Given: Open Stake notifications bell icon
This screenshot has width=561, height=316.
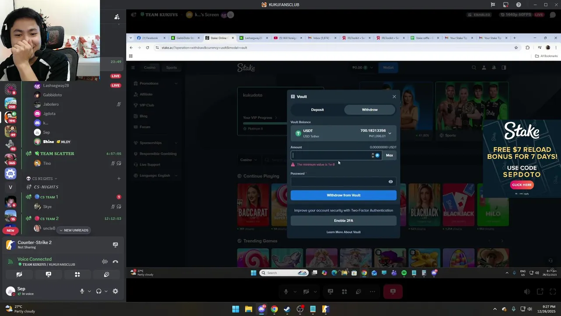Looking at the screenshot, I should click(x=494, y=68).
